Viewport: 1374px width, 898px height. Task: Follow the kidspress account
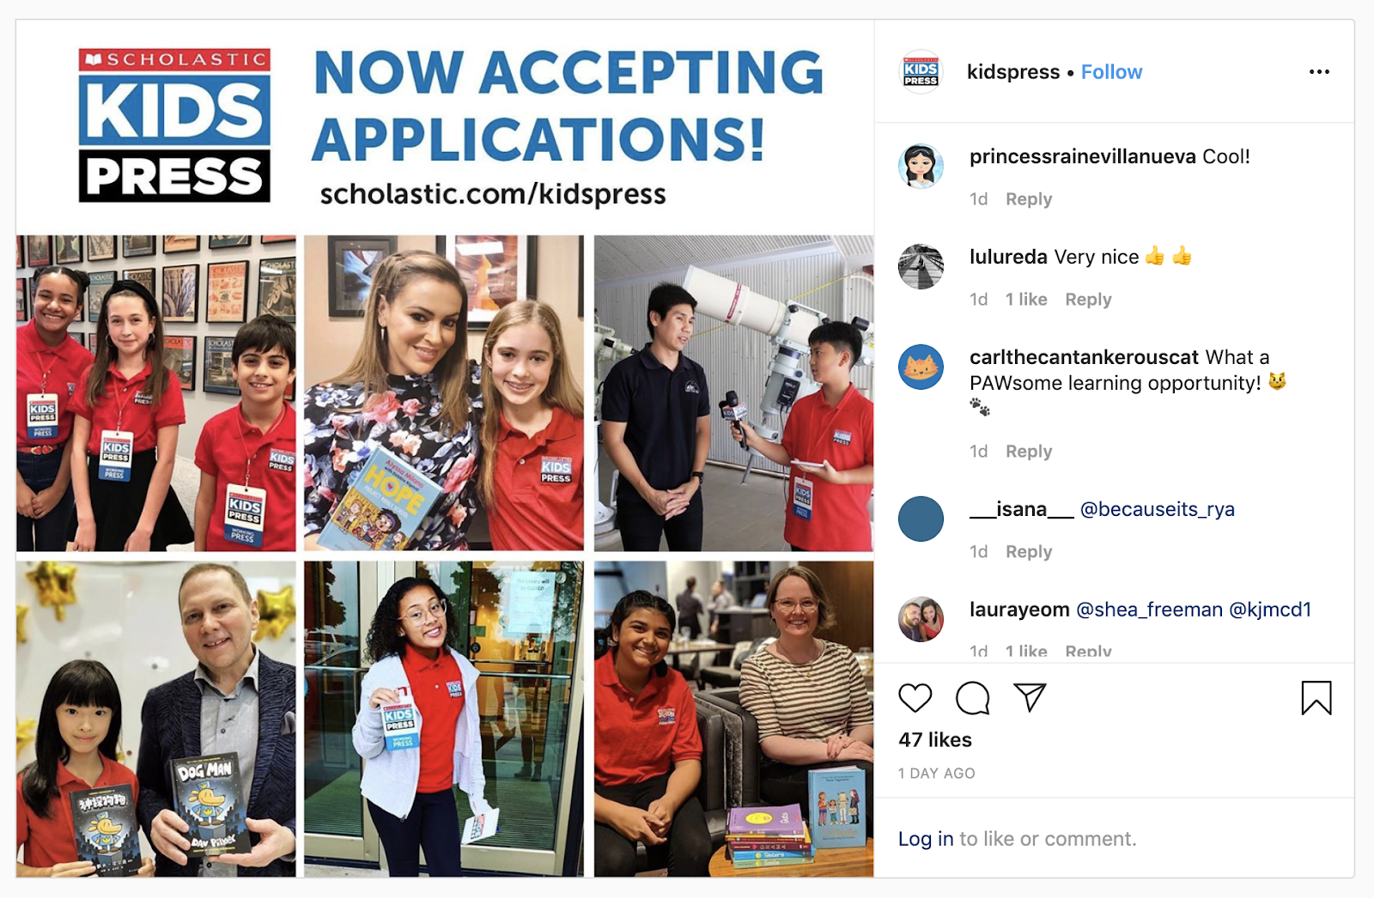[x=1111, y=72]
